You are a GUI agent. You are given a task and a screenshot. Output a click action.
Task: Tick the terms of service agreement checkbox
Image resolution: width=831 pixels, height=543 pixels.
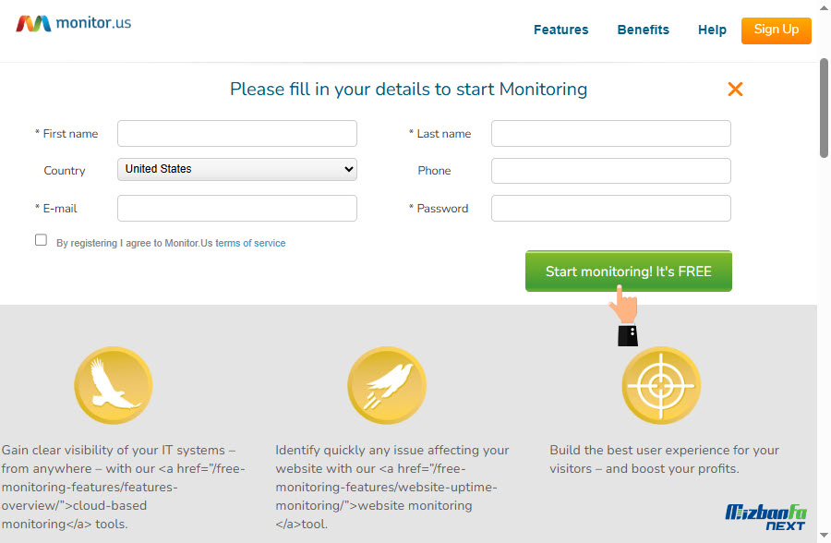click(41, 240)
